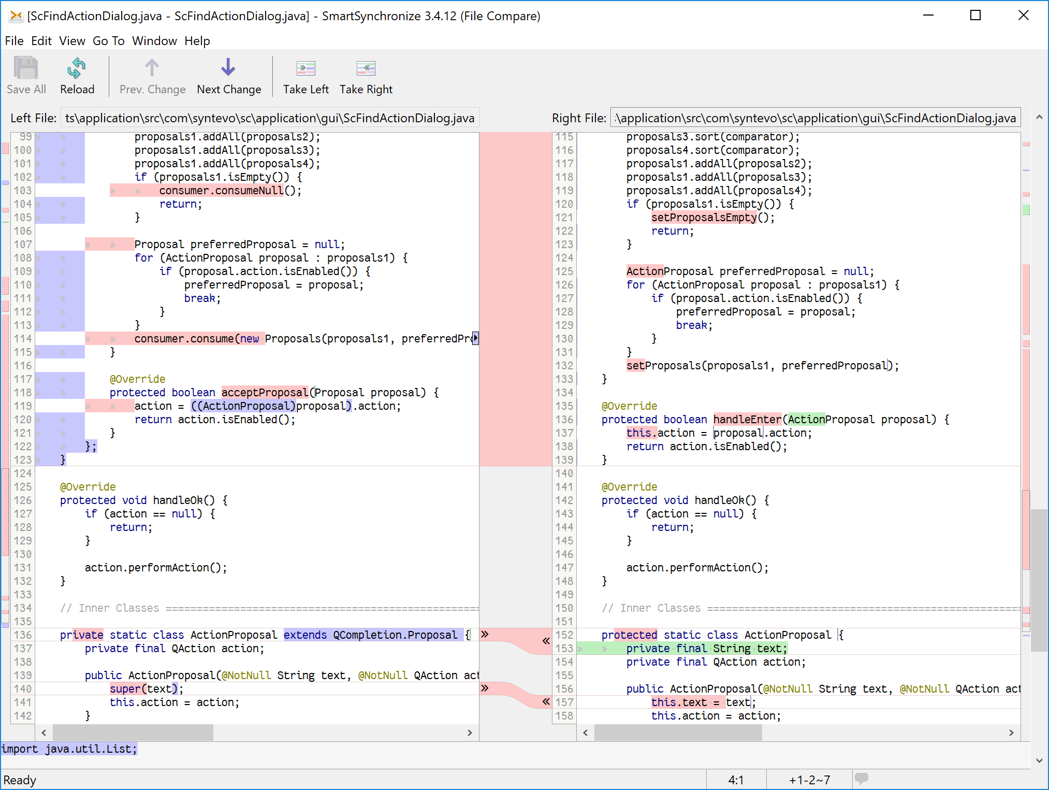Copy line 136 change to the right
The width and height of the screenshot is (1049, 790).
(x=485, y=634)
